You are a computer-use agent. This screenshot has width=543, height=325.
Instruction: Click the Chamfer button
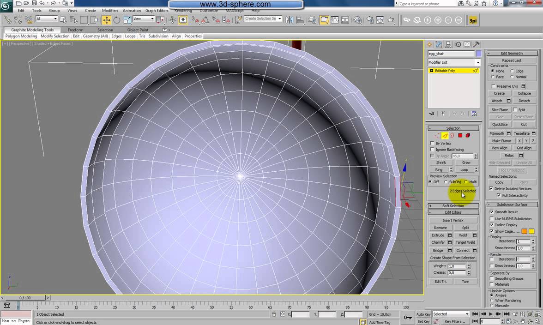click(438, 242)
